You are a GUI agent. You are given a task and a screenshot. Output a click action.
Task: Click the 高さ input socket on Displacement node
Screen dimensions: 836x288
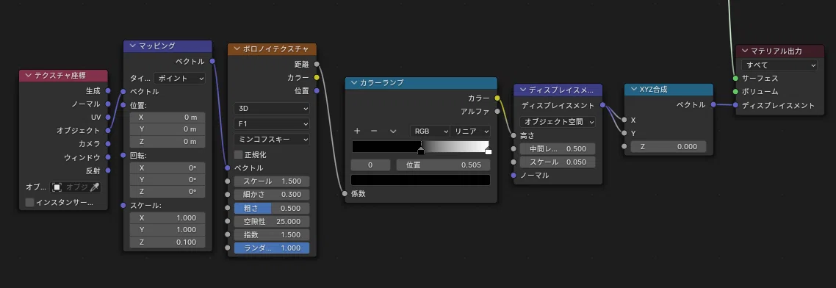514,135
